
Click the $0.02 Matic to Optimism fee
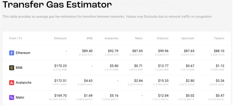coord(190,95)
